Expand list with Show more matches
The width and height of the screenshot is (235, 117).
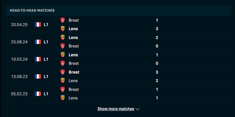click(116, 109)
